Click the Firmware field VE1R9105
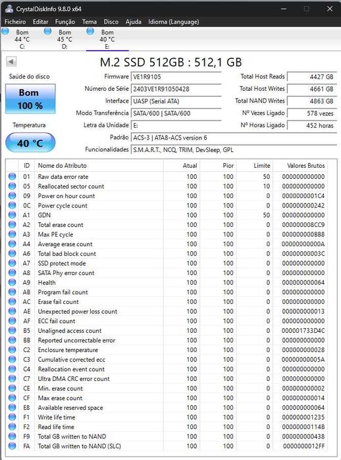Viewport: 341px width, 460px height. pos(176,77)
